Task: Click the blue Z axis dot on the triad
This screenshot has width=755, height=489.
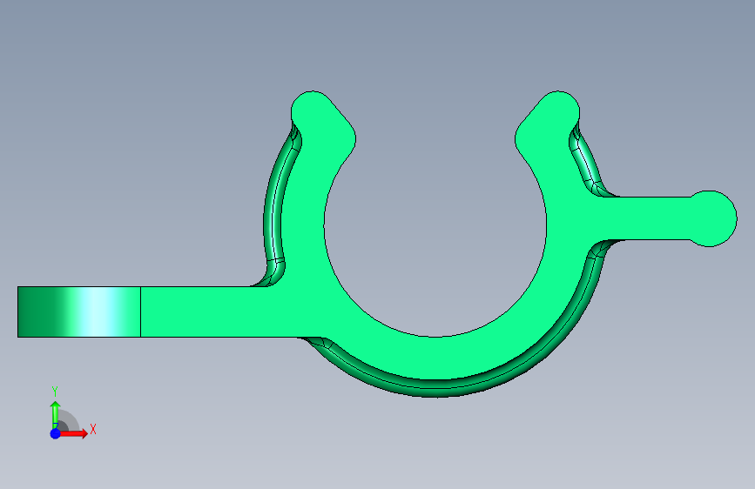Action: [56, 433]
